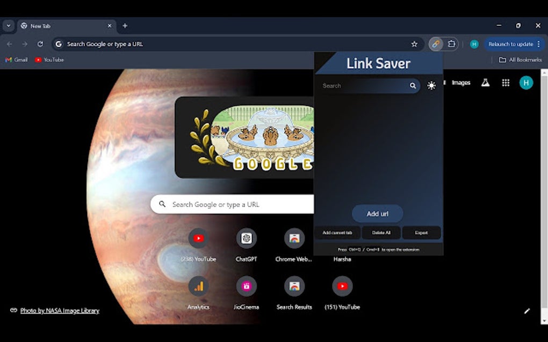Image resolution: width=548 pixels, height=342 pixels.
Task: Click the magnifier icon in Link Saver search
Action: (413, 85)
